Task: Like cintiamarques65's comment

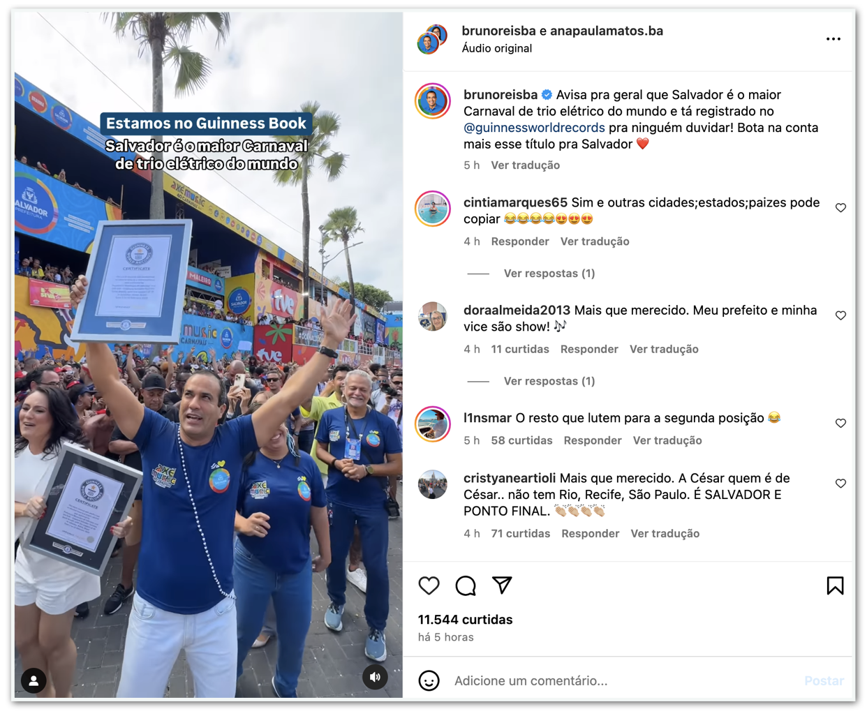Action: pos(840,208)
